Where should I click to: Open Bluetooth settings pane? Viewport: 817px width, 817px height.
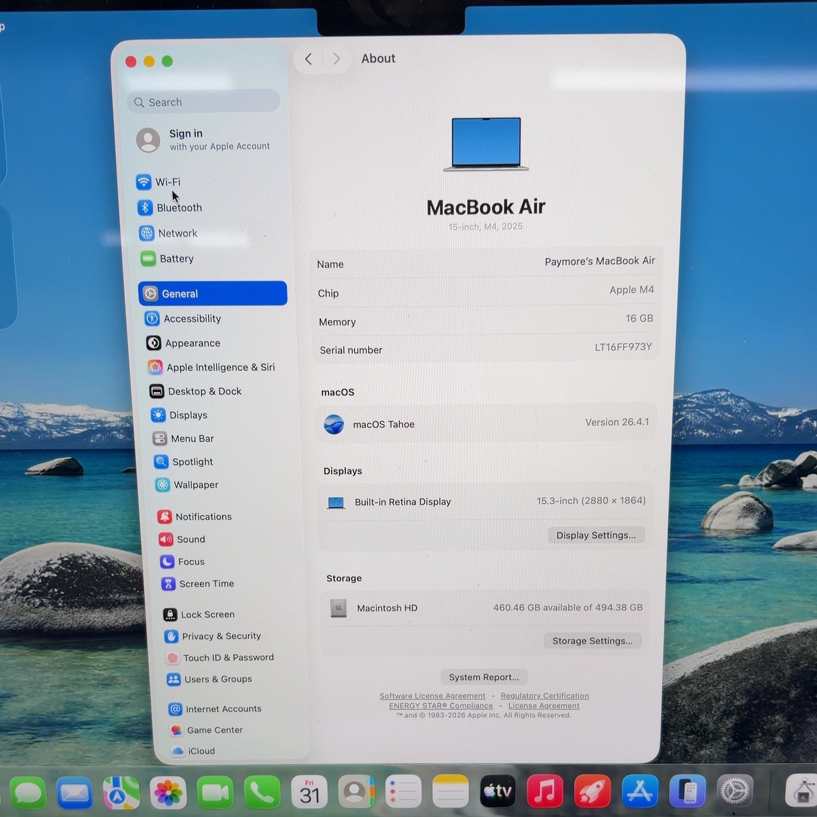169,208
